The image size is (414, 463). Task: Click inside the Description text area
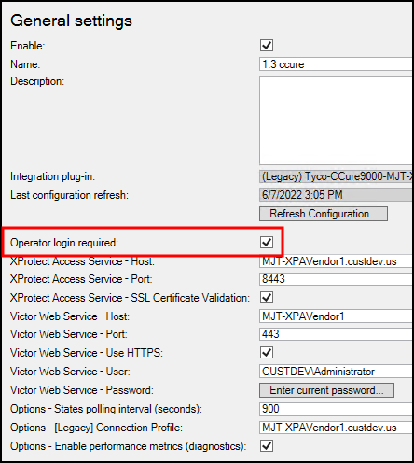[x=336, y=120]
